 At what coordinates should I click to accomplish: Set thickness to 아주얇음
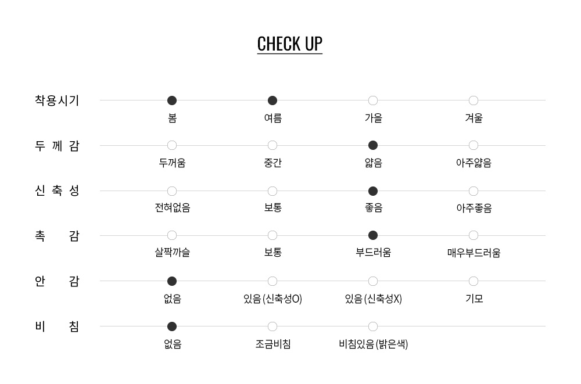(474, 145)
